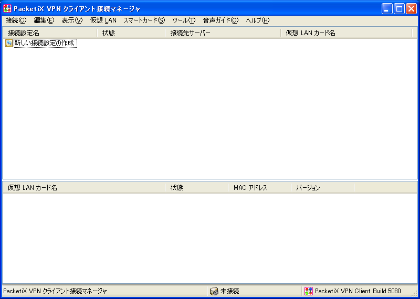Sort by lower 状態 column header
This screenshot has width=420, height=299.
coord(197,188)
